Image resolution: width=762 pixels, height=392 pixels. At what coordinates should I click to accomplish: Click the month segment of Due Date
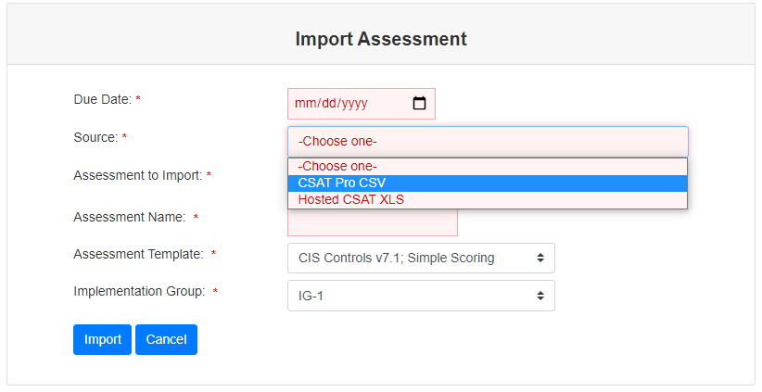point(305,104)
